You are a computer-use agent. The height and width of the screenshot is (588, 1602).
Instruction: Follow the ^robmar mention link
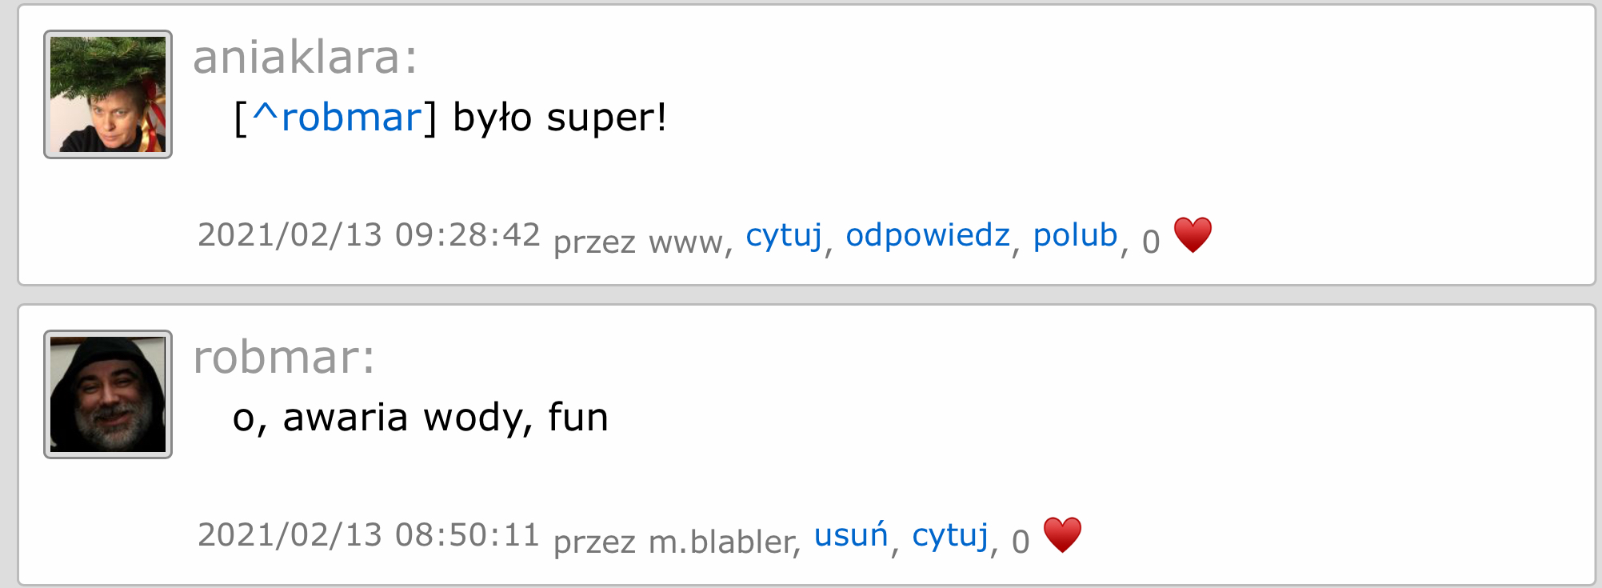point(337,118)
